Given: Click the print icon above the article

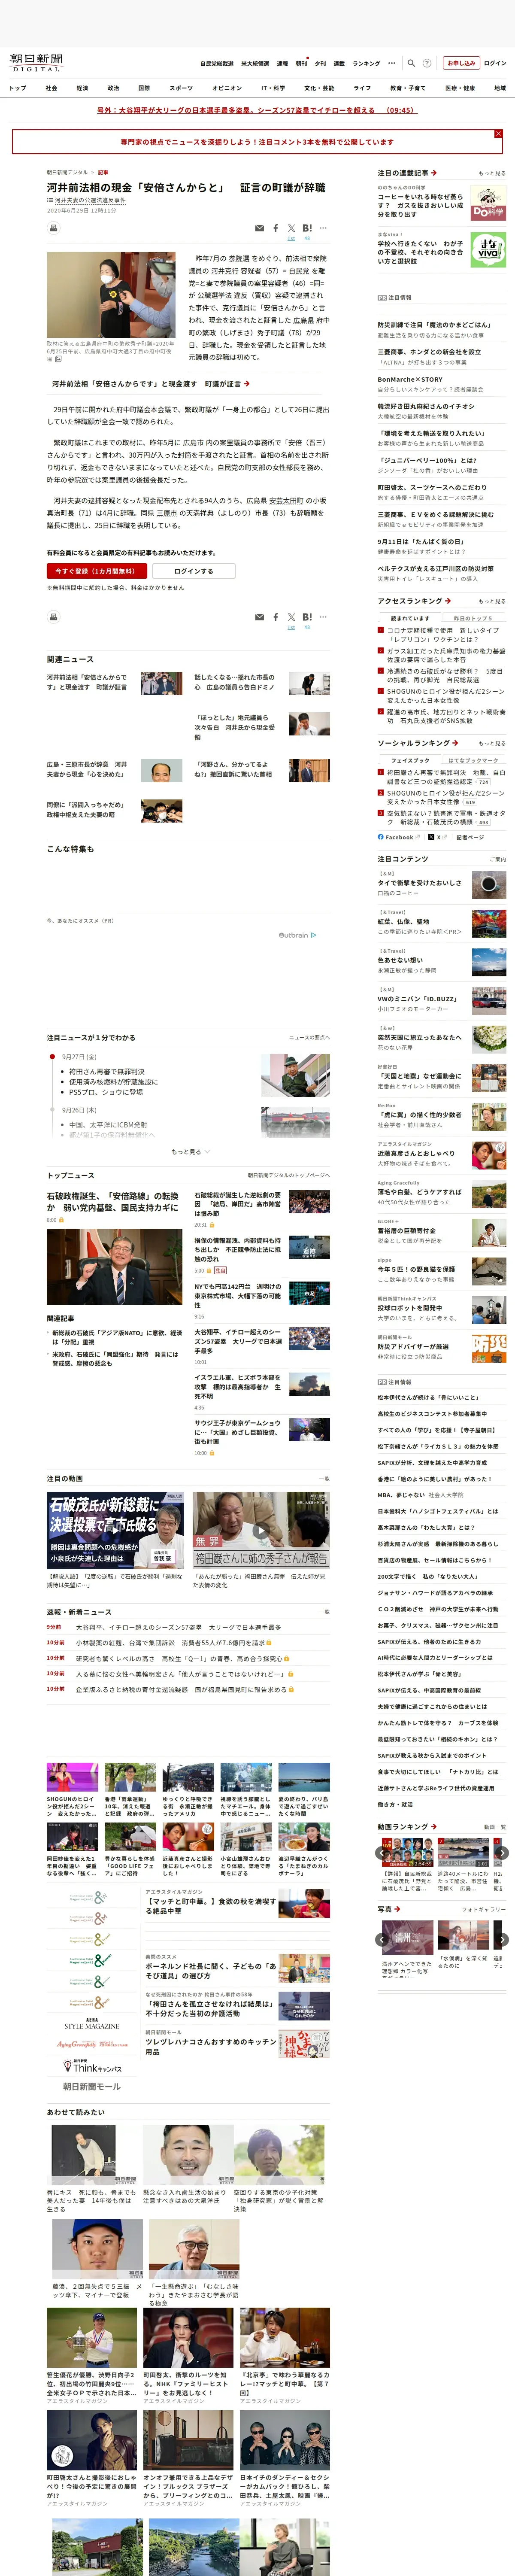Looking at the screenshot, I should pos(54,228).
